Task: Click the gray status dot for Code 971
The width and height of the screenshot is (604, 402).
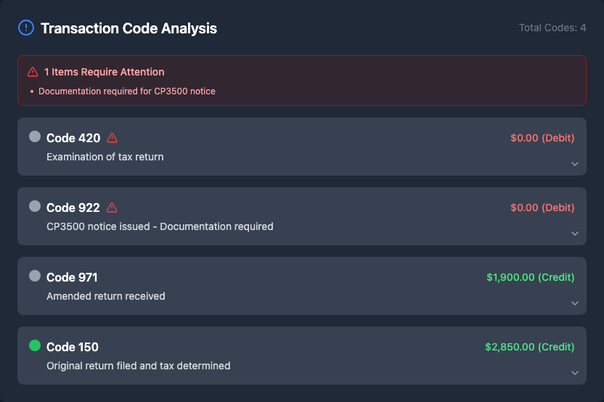Action: point(34,276)
